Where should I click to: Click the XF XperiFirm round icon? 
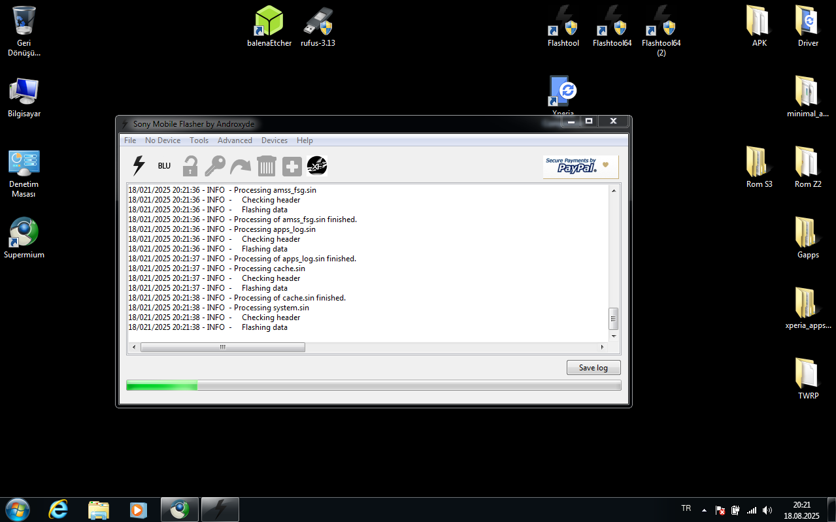tap(317, 166)
